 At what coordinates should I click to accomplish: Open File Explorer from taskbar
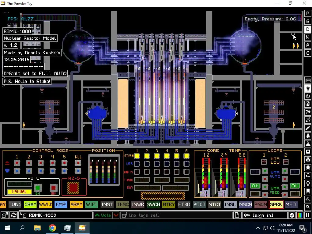pos(37,228)
